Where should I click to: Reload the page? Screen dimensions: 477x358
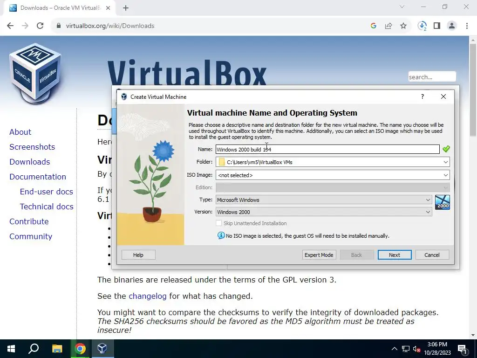pos(40,26)
